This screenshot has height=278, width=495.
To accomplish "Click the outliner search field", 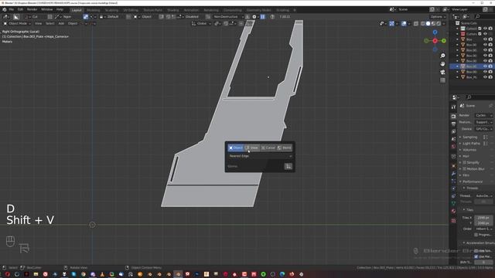I will pos(484,17).
